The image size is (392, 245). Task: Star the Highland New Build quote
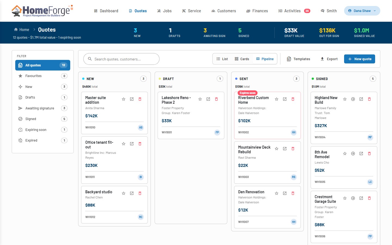[345, 99]
